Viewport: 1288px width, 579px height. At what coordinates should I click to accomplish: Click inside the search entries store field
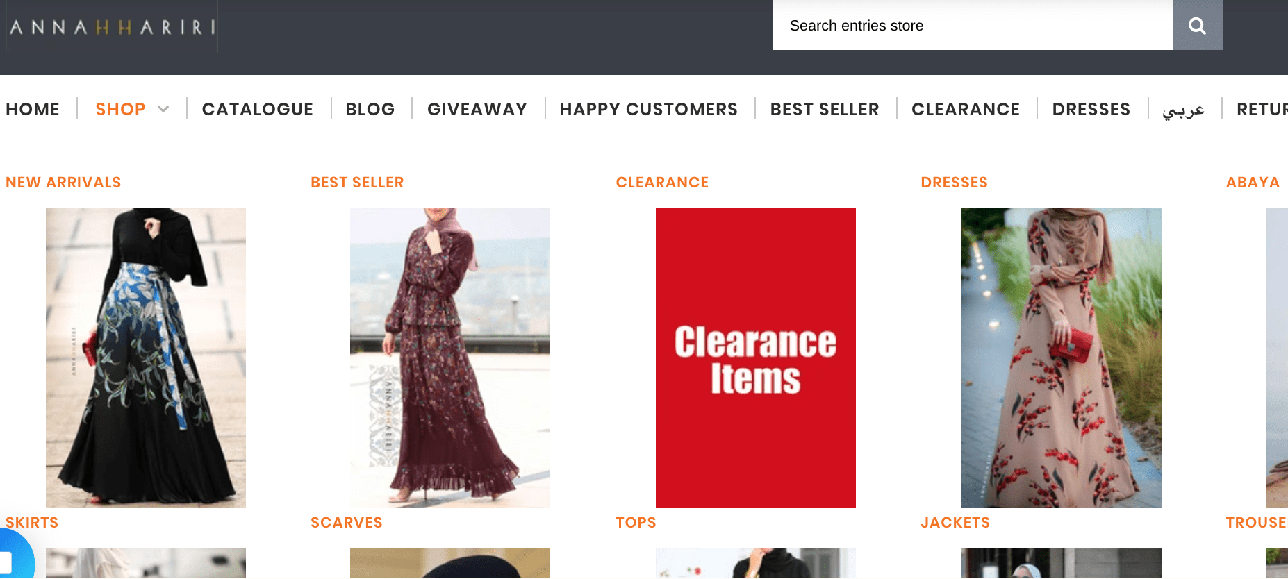pos(973,25)
